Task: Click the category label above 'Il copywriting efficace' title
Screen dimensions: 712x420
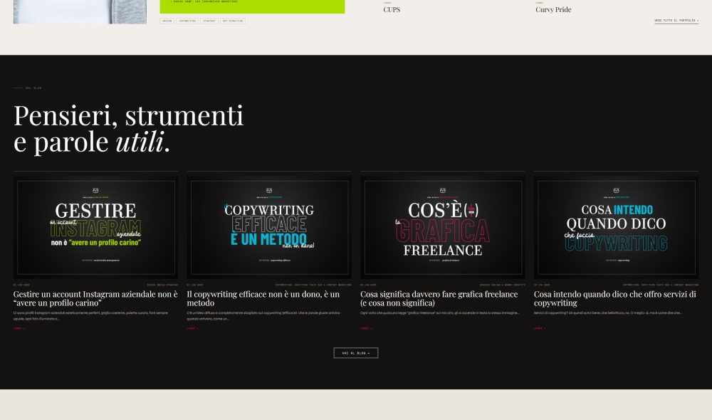Action: 313,285
